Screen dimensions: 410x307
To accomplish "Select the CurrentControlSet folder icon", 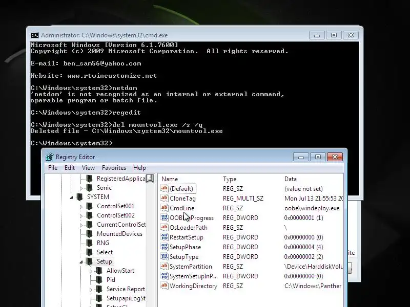I will tap(89, 225).
